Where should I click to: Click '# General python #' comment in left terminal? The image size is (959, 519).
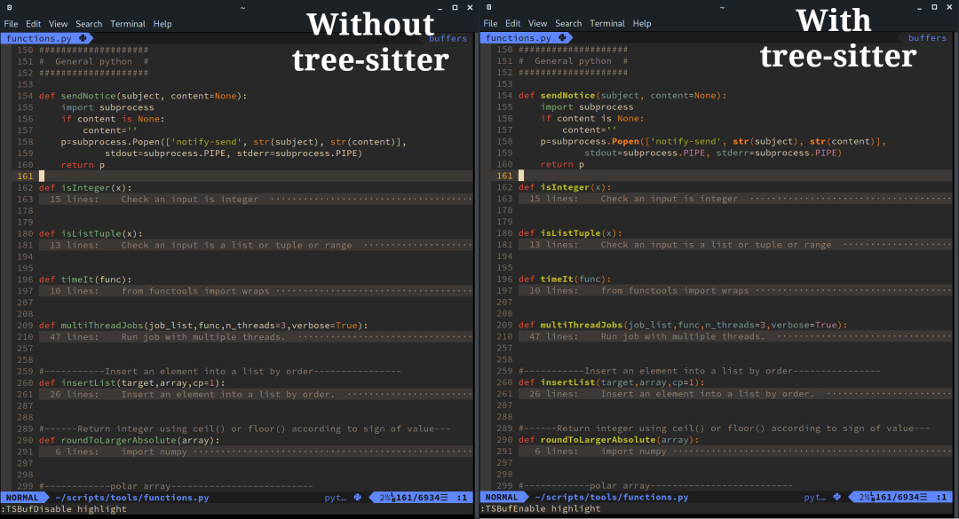pos(93,62)
